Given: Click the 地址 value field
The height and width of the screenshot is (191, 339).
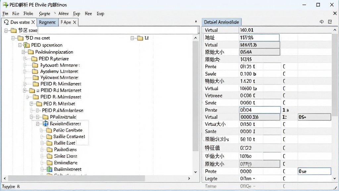Looking at the screenshot, I should (x=259, y=38).
